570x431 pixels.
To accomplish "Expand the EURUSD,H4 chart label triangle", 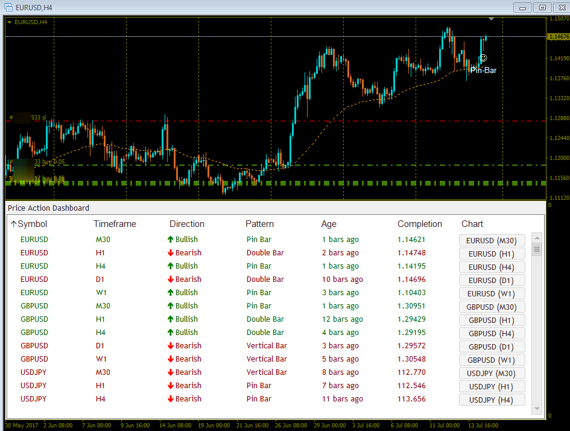I will click(10, 22).
